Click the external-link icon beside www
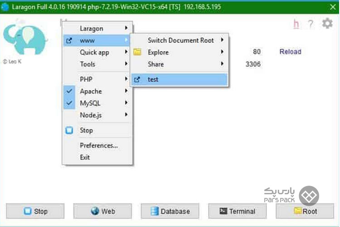The height and width of the screenshot is (227, 340). (x=69, y=40)
